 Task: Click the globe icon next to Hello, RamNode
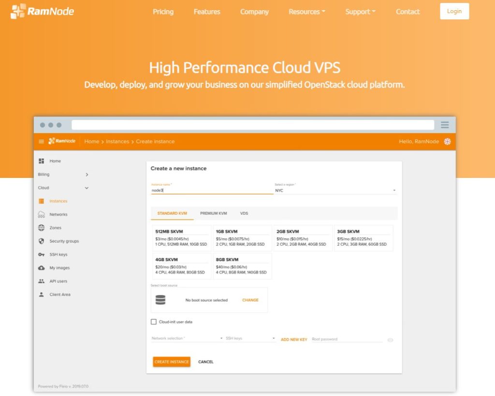click(x=447, y=141)
